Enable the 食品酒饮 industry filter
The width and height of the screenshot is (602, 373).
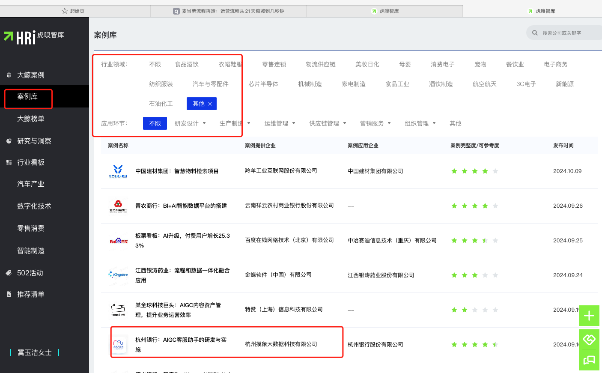pyautogui.click(x=187, y=64)
